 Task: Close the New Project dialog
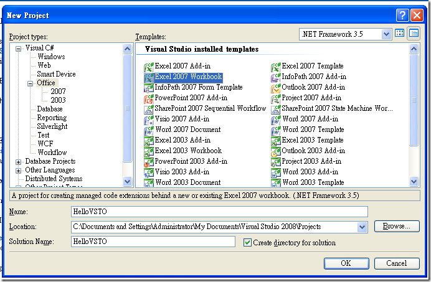[x=417, y=15]
